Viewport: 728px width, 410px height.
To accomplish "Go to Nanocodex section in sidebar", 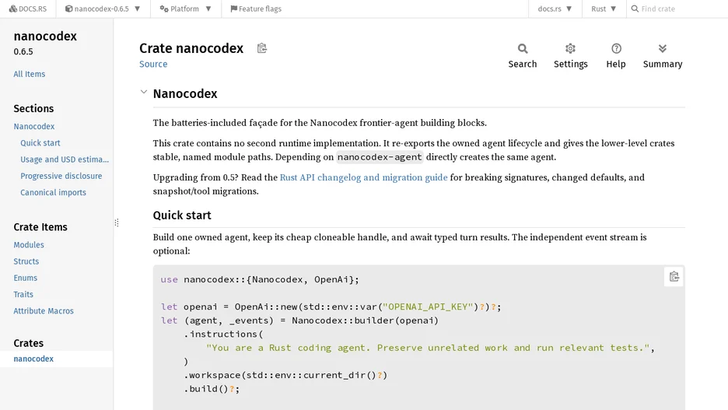I will pyautogui.click(x=34, y=126).
